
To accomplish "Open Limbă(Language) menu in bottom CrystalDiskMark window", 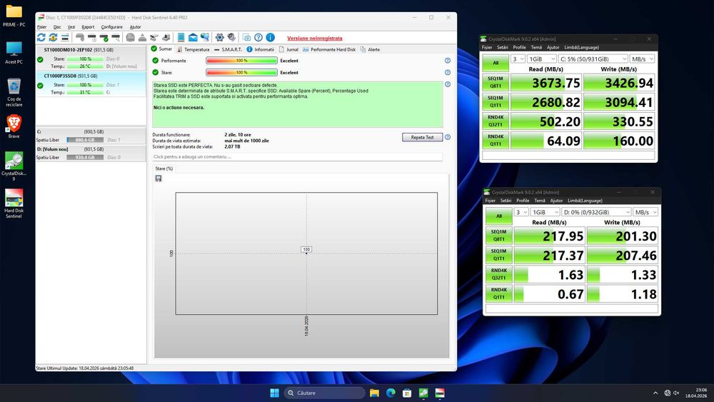I will click(x=585, y=201).
